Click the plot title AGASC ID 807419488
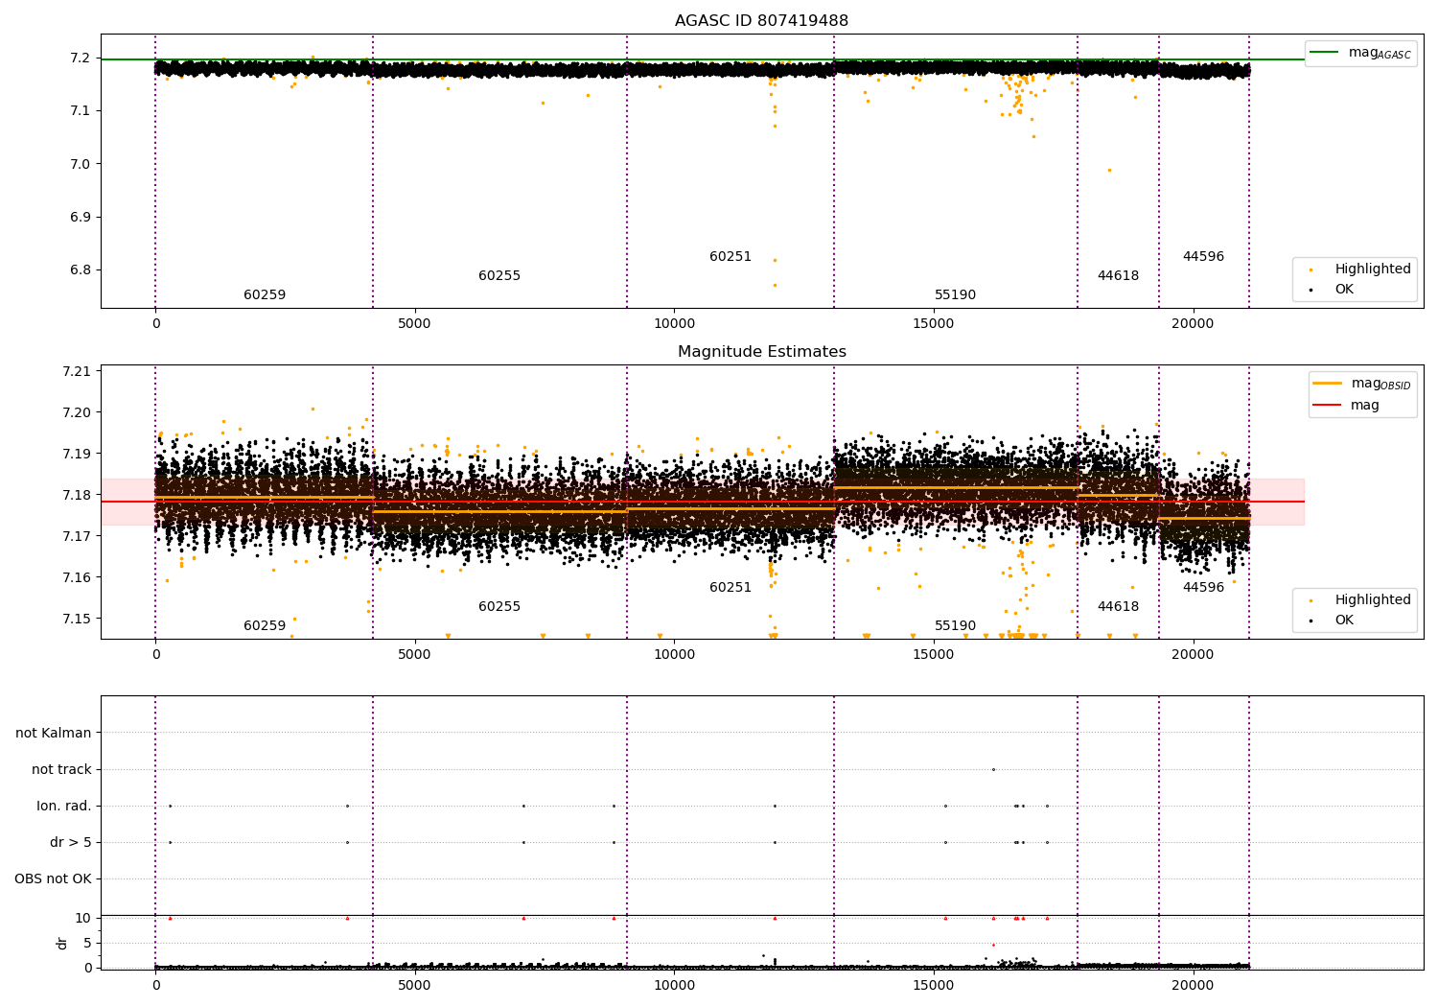Viewport: 1438px width, 1007px height. coord(761,21)
